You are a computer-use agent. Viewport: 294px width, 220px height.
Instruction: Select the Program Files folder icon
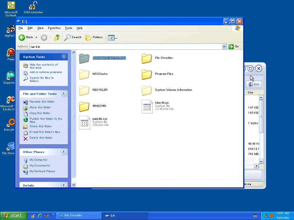point(147,74)
